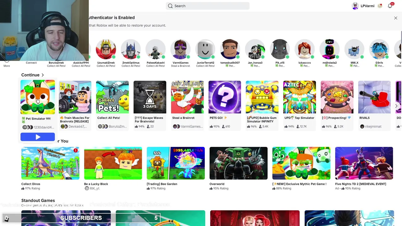Image resolution: width=402 pixels, height=226 pixels.
Task: Open PaloooKakashi friend avatar
Action: click(155, 50)
